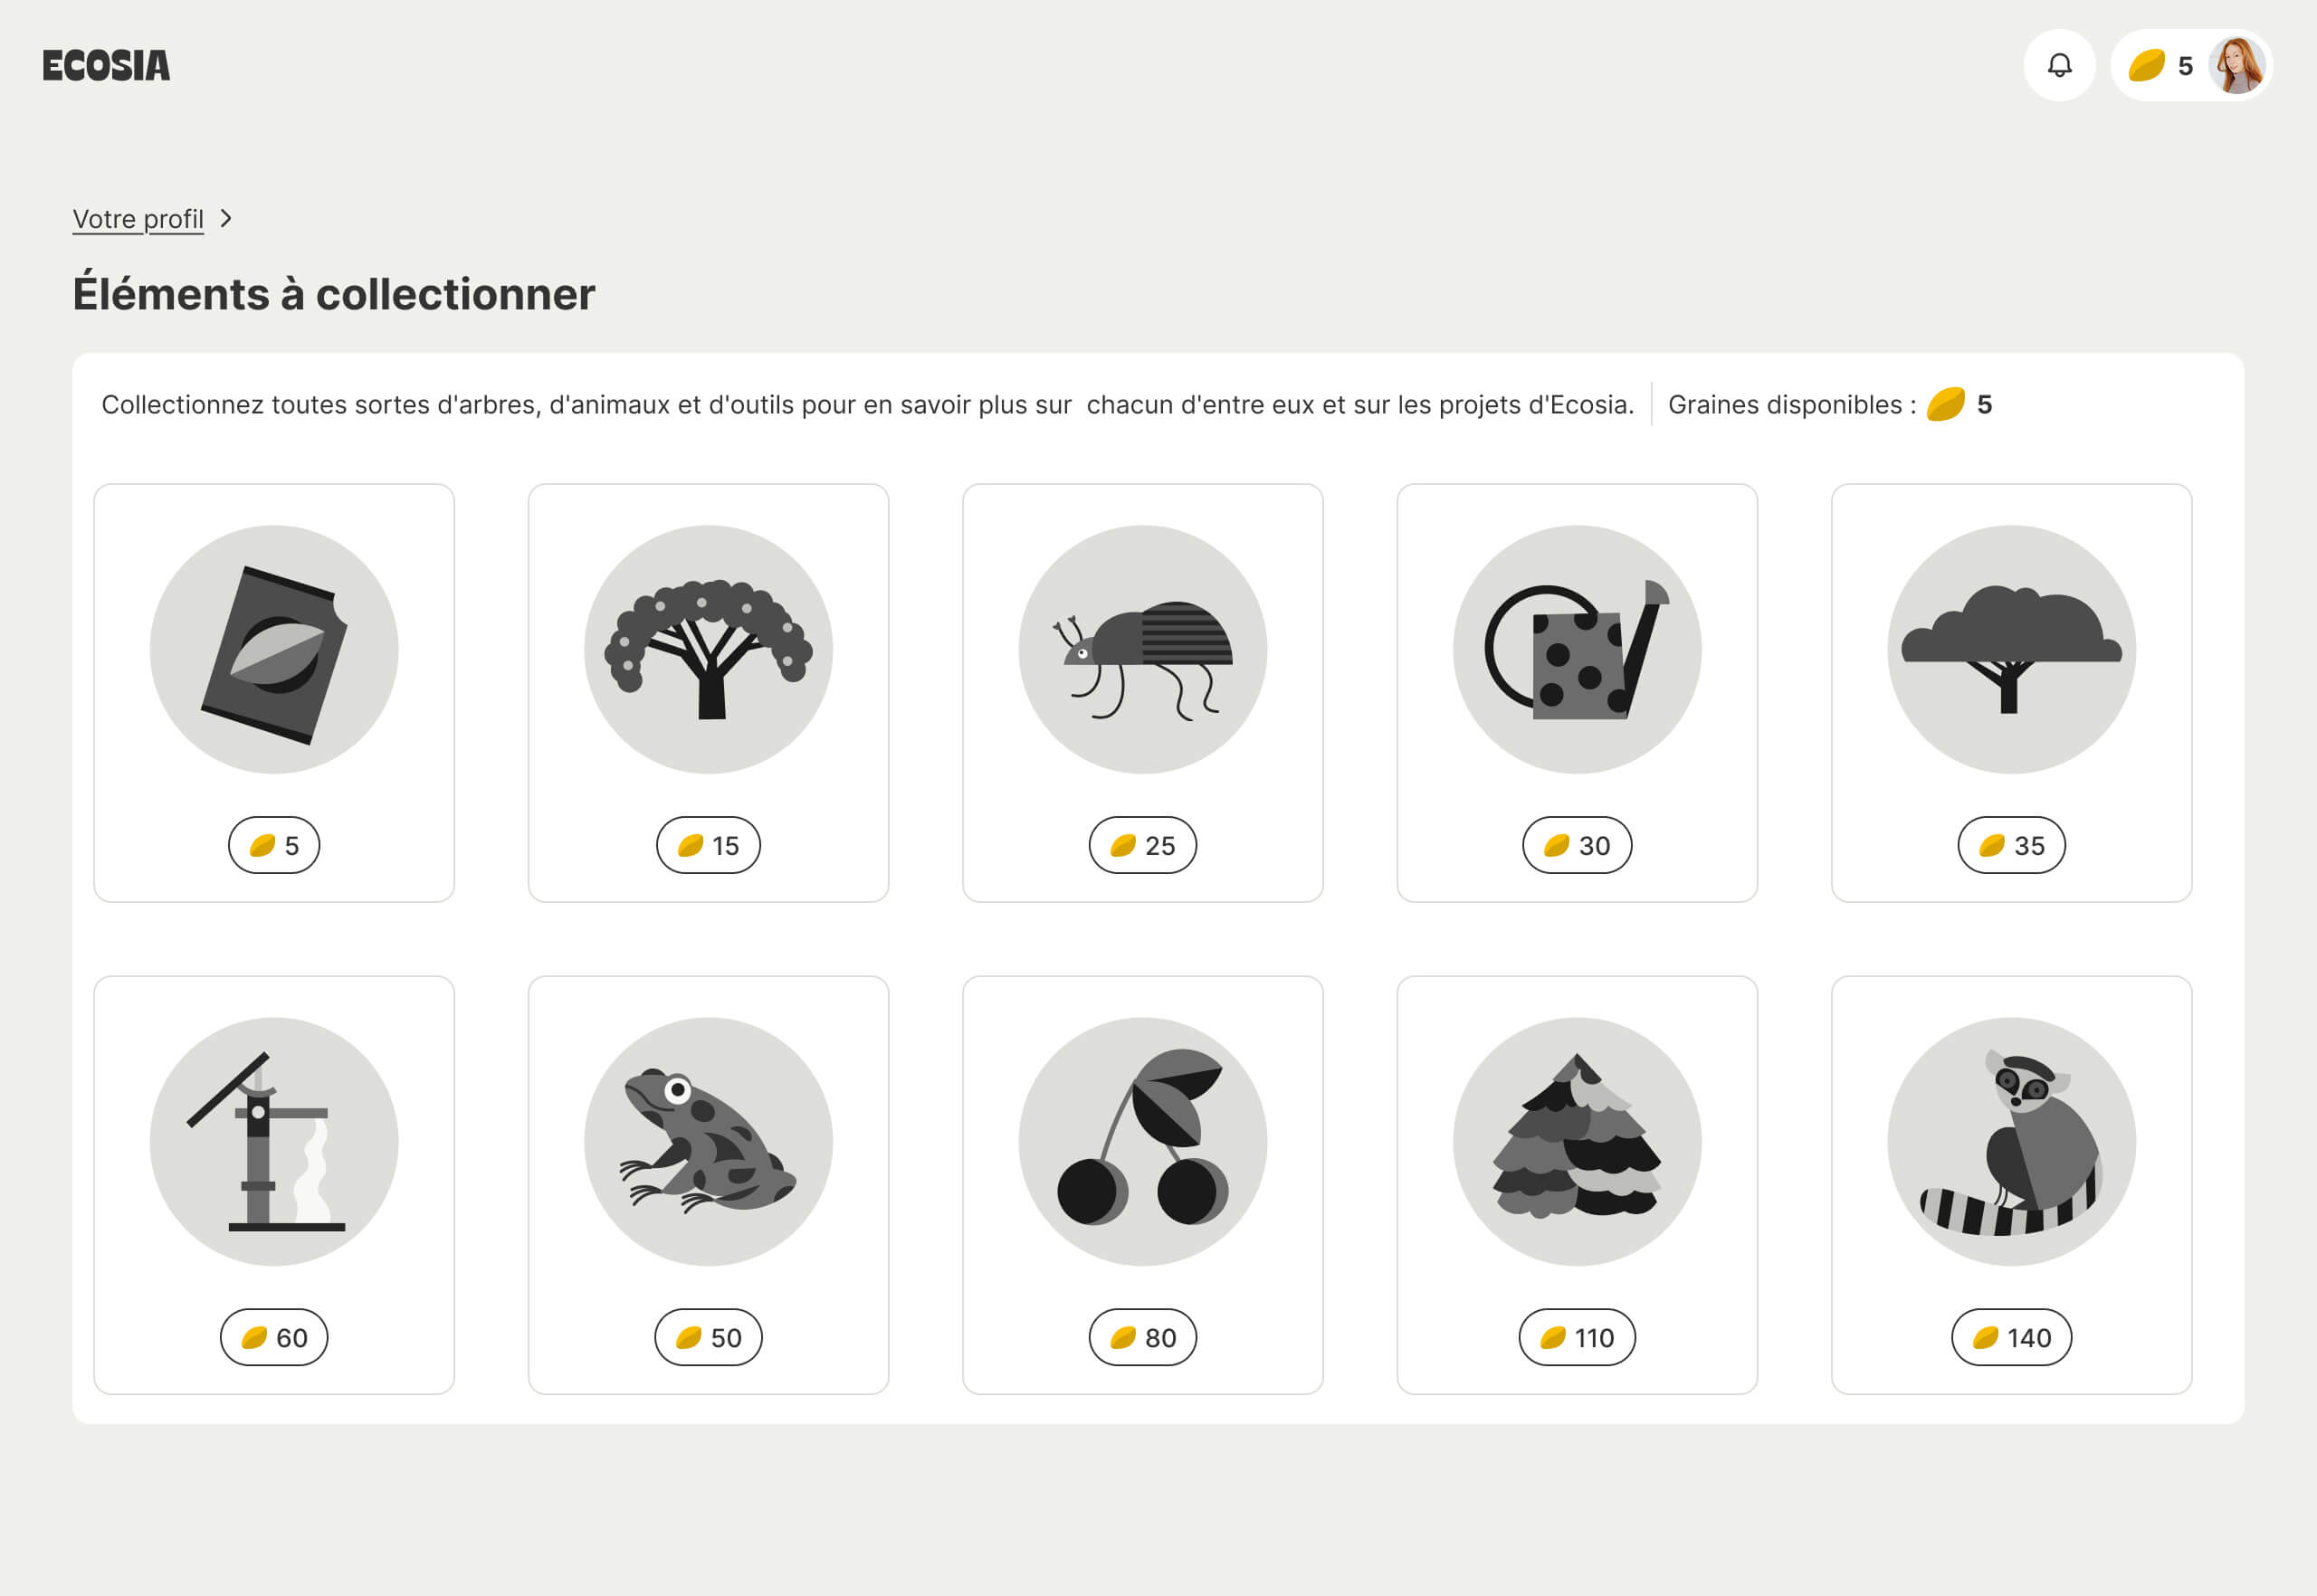2317x1596 pixels.
Task: Select the seed packet collectible
Action: [x=274, y=648]
